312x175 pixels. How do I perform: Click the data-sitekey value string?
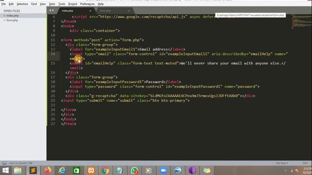click(194, 96)
